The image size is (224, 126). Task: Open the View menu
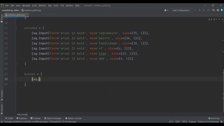[18, 6]
